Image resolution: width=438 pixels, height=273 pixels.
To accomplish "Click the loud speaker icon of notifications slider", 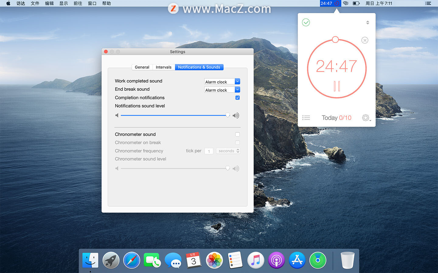I will tap(236, 115).
